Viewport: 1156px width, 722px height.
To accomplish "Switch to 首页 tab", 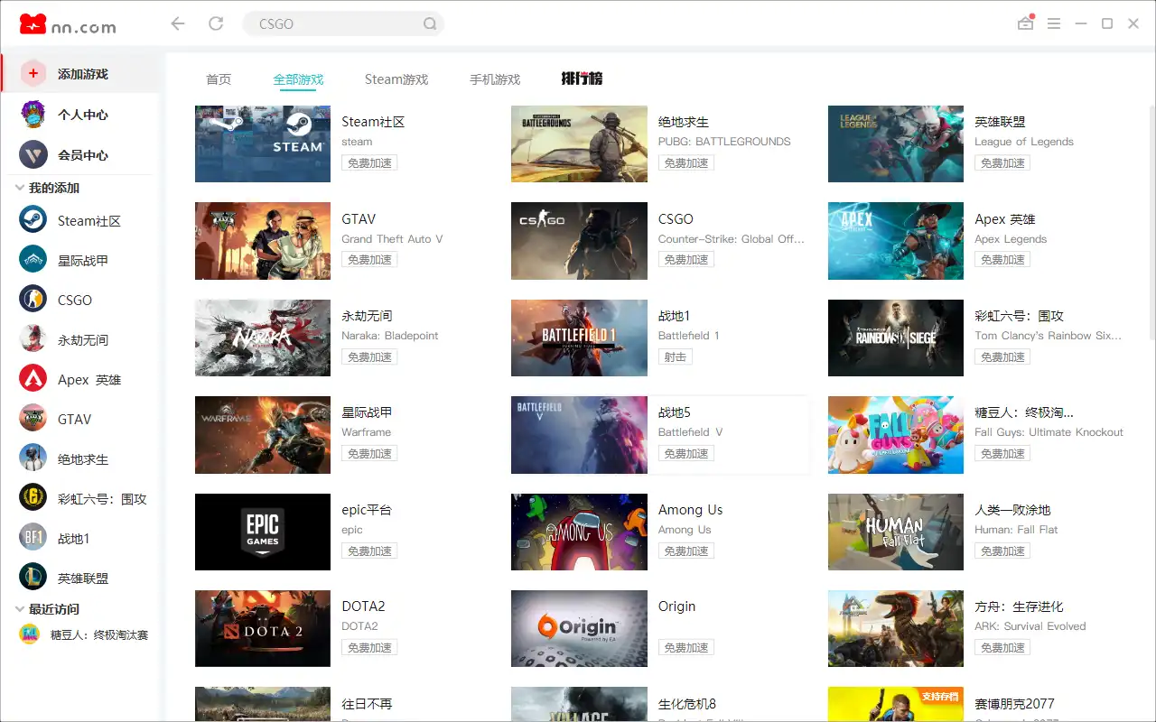I will click(219, 79).
